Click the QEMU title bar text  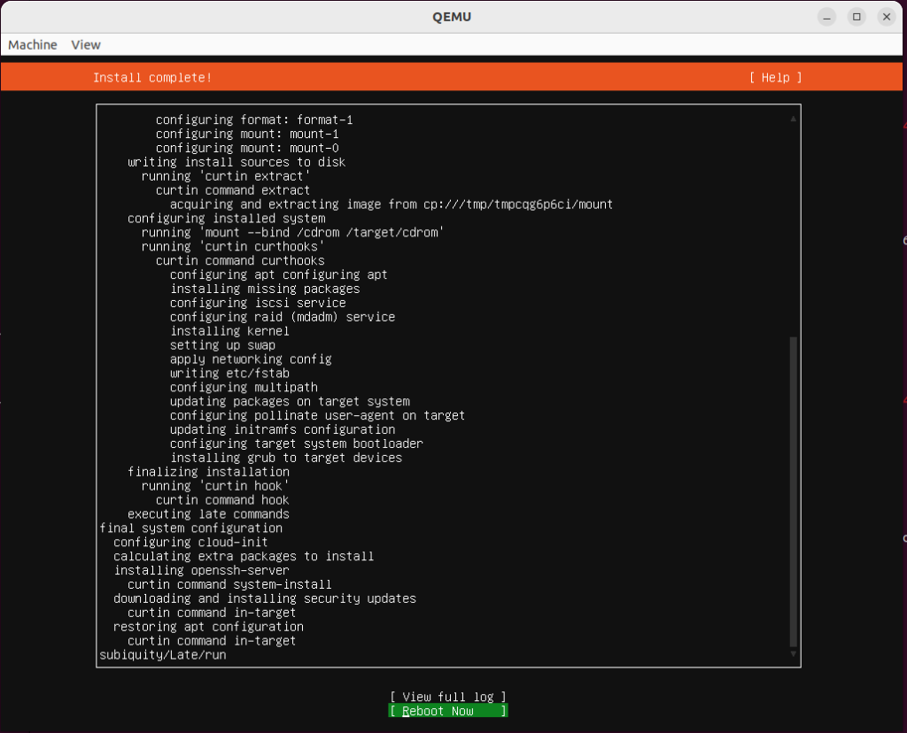(453, 17)
